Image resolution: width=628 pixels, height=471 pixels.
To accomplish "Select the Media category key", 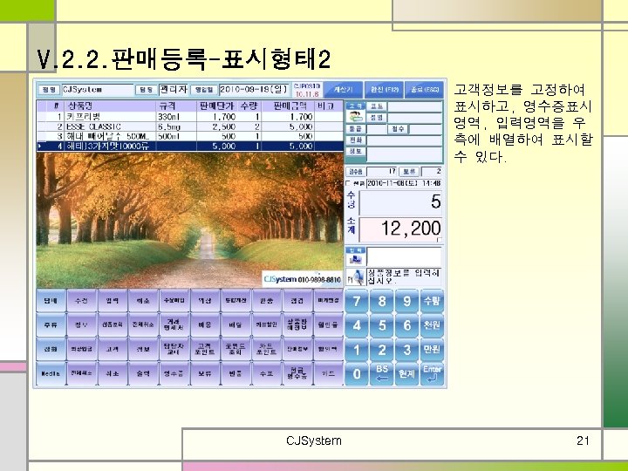I will (51, 373).
